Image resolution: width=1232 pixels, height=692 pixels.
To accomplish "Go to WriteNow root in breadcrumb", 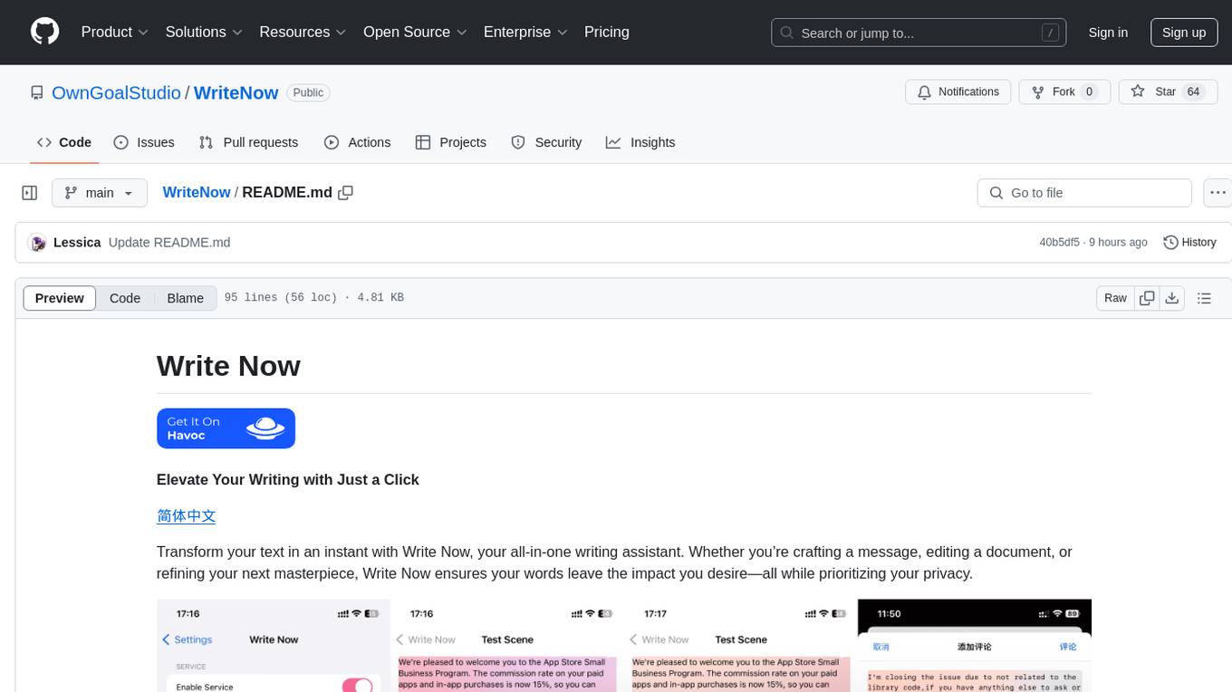I will [197, 192].
